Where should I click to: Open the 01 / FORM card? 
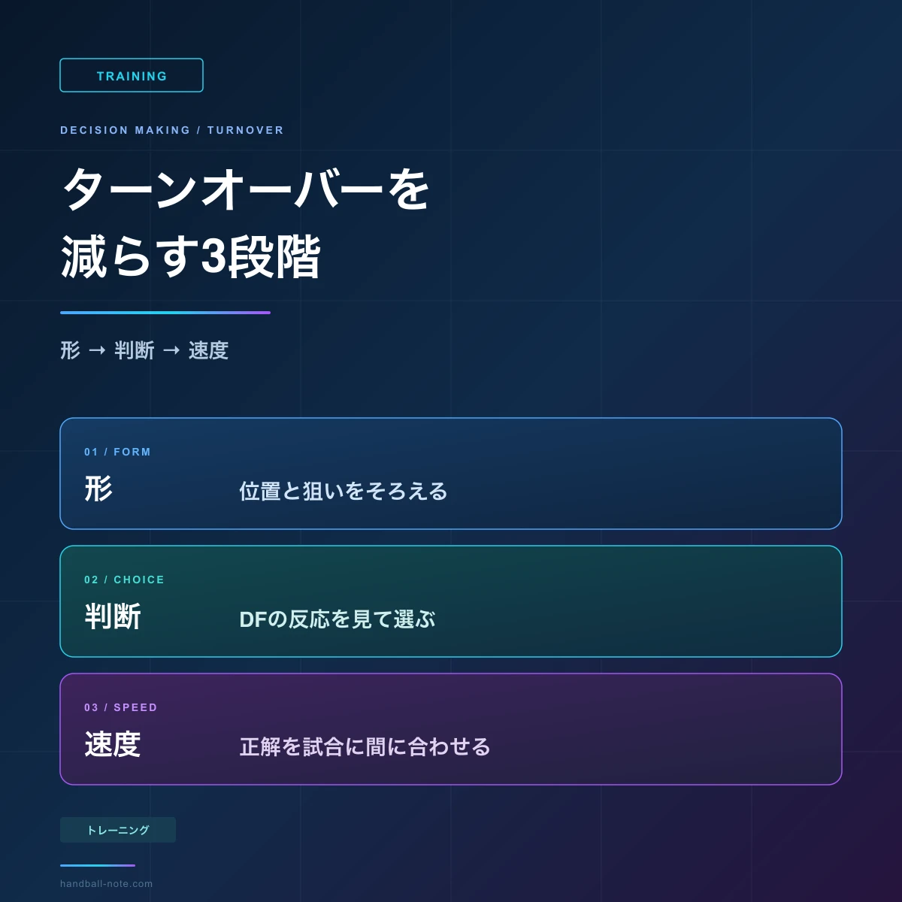pyautogui.click(x=451, y=474)
